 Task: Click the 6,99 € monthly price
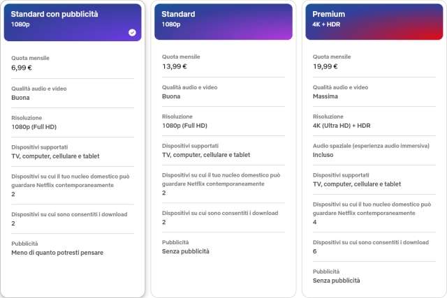click(x=22, y=68)
